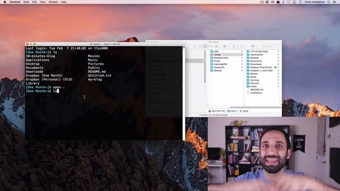Click README.md in Terminal listing
The height and width of the screenshot is (191, 340).
point(97,72)
